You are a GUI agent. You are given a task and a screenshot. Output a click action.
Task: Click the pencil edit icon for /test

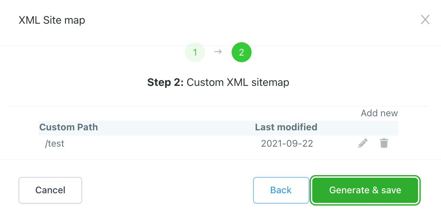363,143
